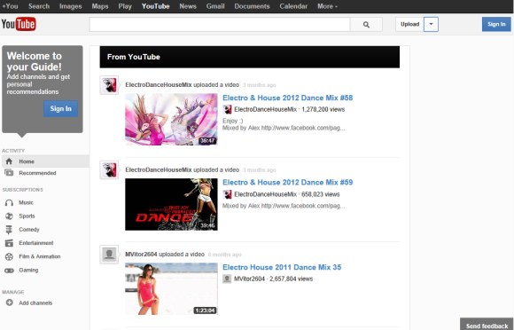This screenshot has width=514, height=330.
Task: Click the Gaming controller icon
Action: [9, 271]
